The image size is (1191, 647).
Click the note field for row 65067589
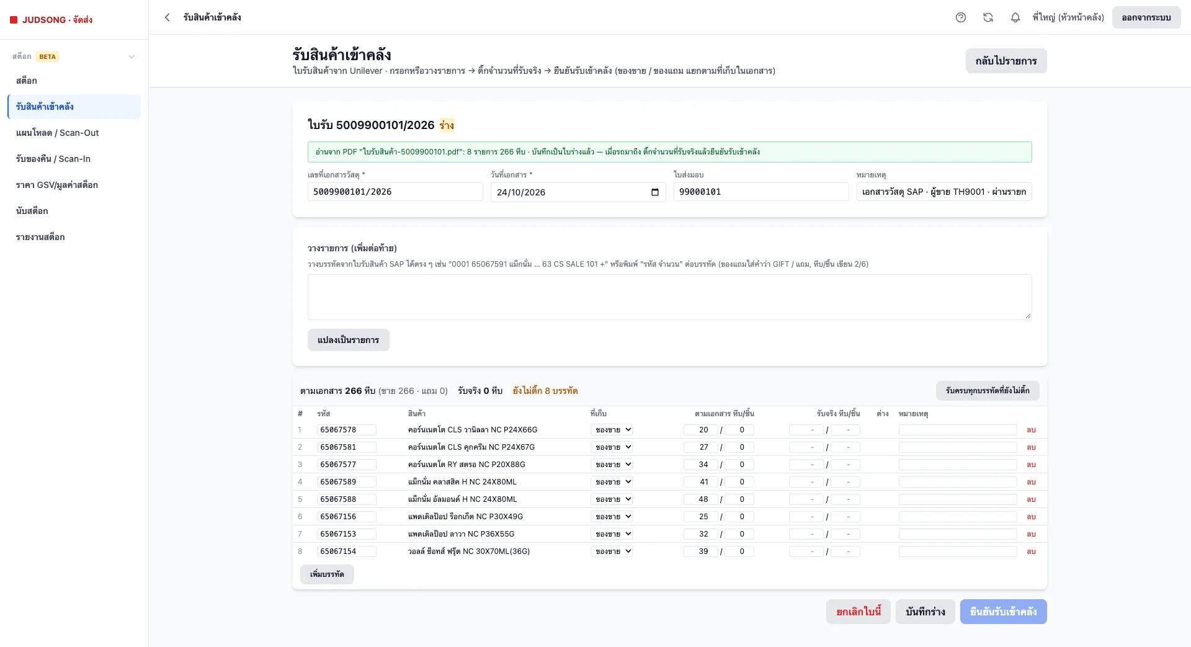click(x=958, y=482)
